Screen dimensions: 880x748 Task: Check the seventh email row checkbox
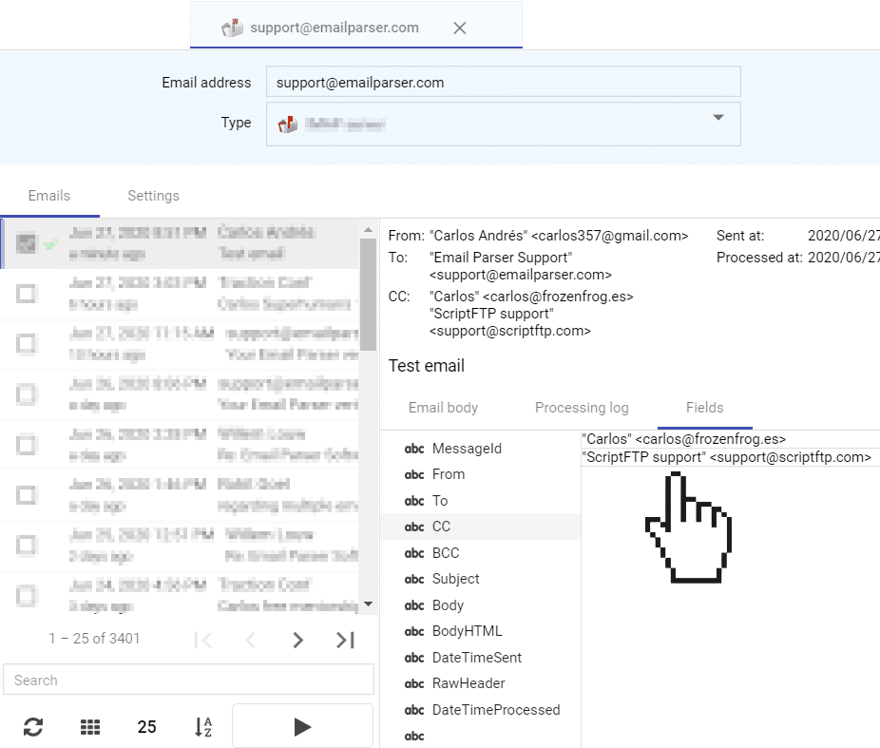pos(26,545)
